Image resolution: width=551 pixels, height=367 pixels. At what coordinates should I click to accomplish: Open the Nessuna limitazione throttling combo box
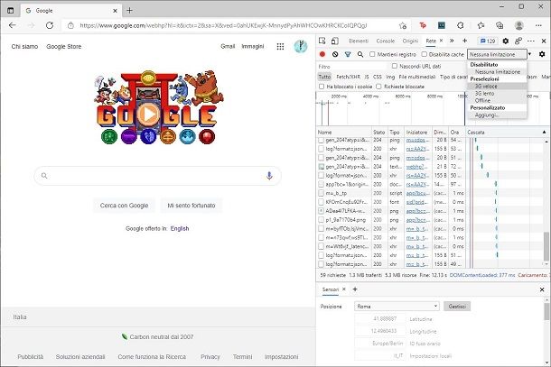497,54
